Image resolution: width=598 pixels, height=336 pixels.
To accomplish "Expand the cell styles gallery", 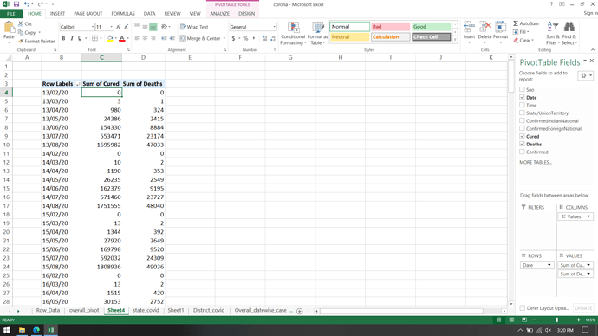I will coord(455,40).
